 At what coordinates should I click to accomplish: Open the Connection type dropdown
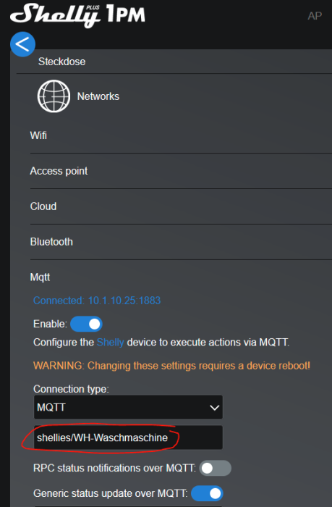(128, 407)
